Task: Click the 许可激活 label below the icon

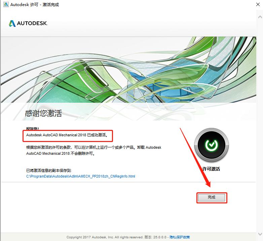Action: pyautogui.click(x=211, y=169)
